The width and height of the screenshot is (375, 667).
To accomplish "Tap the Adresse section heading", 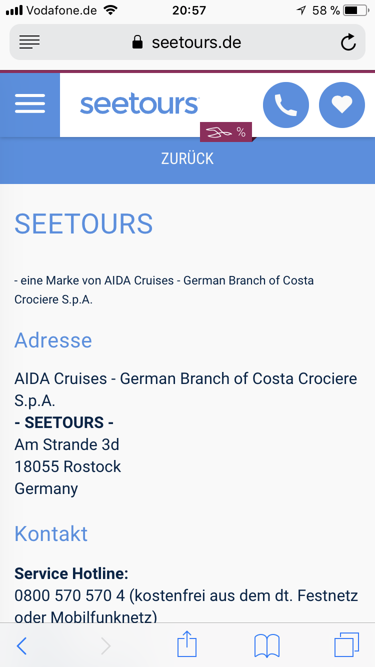I will point(53,340).
